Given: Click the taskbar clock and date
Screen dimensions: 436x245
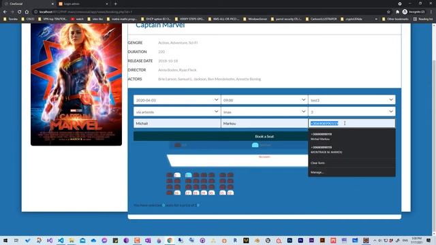Looking at the screenshot, I should click(416, 240).
